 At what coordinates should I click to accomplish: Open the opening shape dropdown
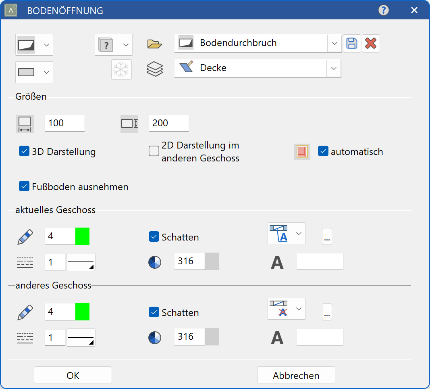click(34, 45)
